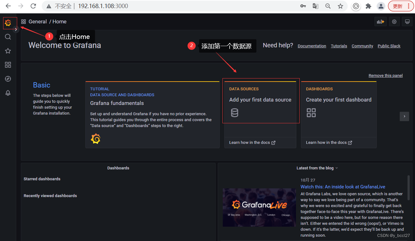Cycle view mode with the monitor icon

(x=407, y=21)
